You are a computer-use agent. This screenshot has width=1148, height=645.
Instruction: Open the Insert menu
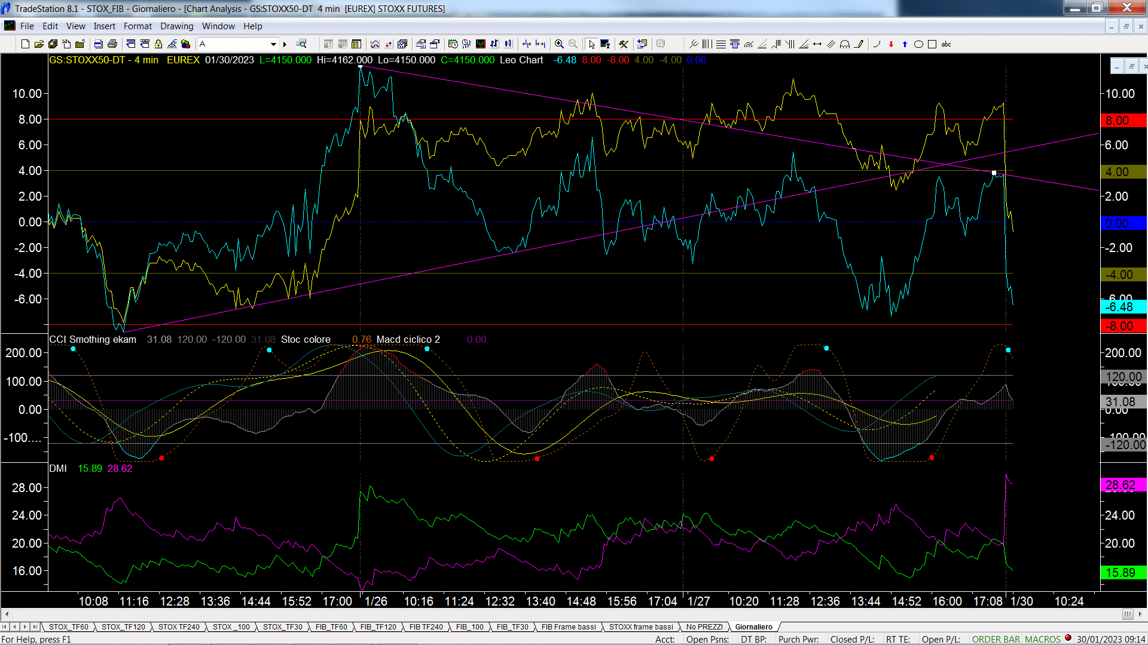pyautogui.click(x=105, y=26)
